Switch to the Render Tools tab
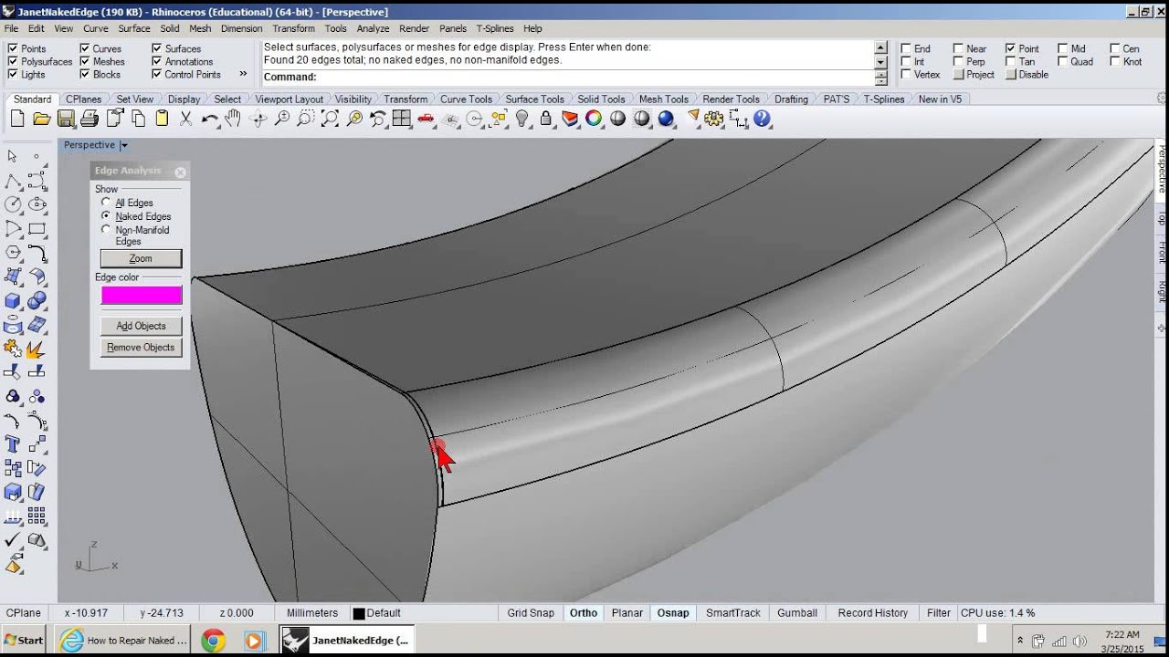Viewport: 1169px width, 657px height. click(x=731, y=99)
